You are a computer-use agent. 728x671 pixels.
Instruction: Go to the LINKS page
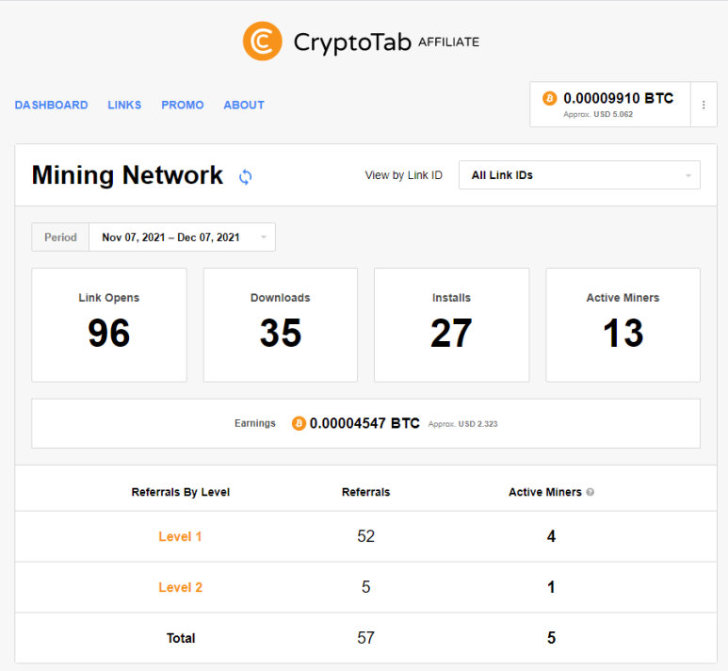(124, 105)
